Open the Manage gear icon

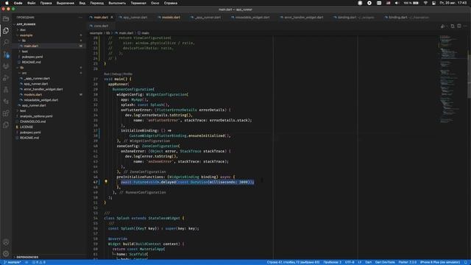tap(6, 254)
